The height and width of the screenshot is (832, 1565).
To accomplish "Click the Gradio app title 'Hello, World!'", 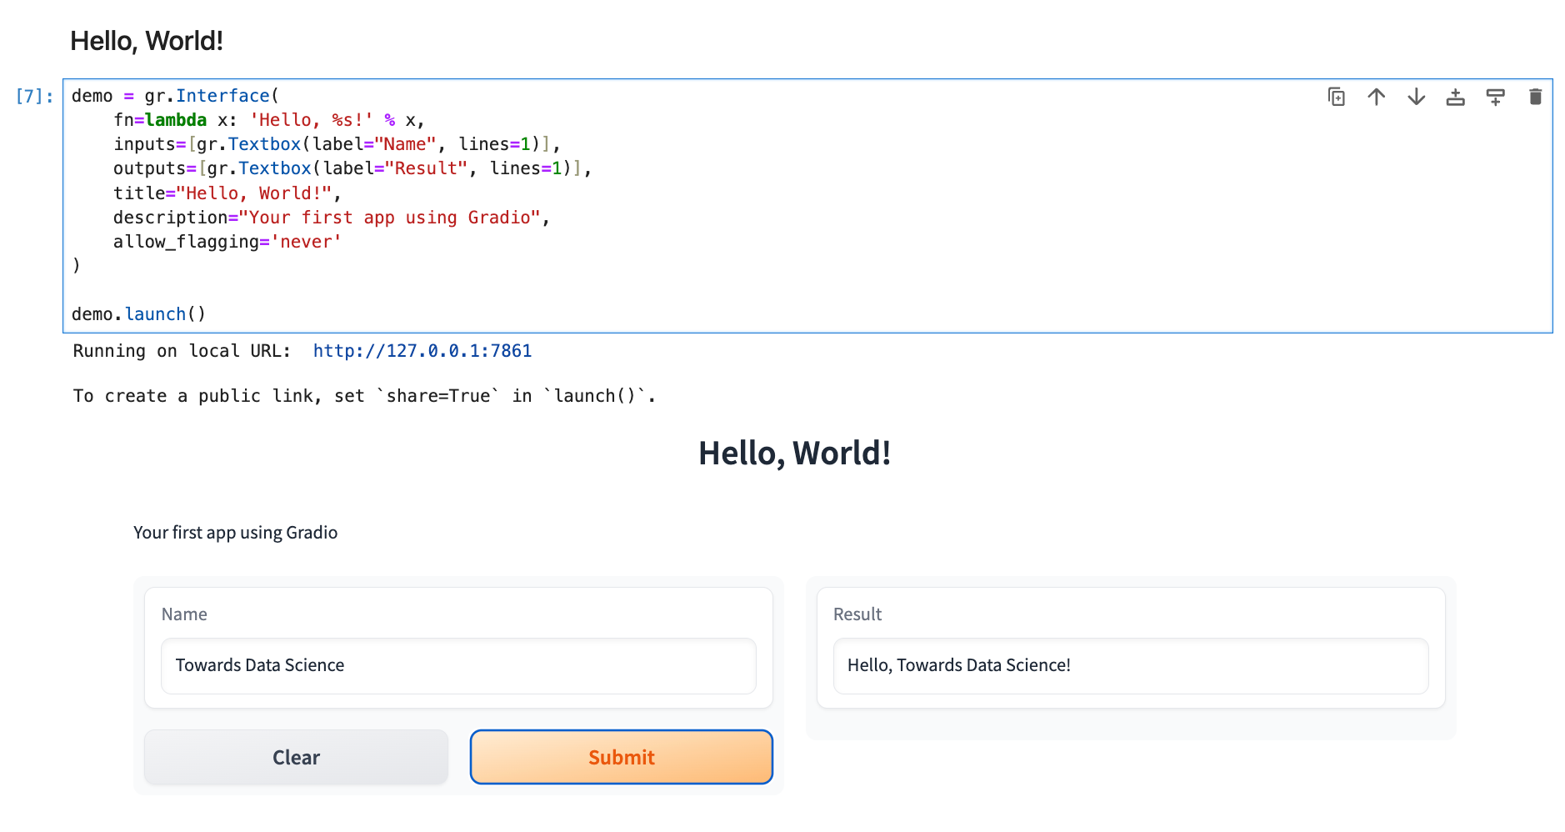I will click(795, 454).
